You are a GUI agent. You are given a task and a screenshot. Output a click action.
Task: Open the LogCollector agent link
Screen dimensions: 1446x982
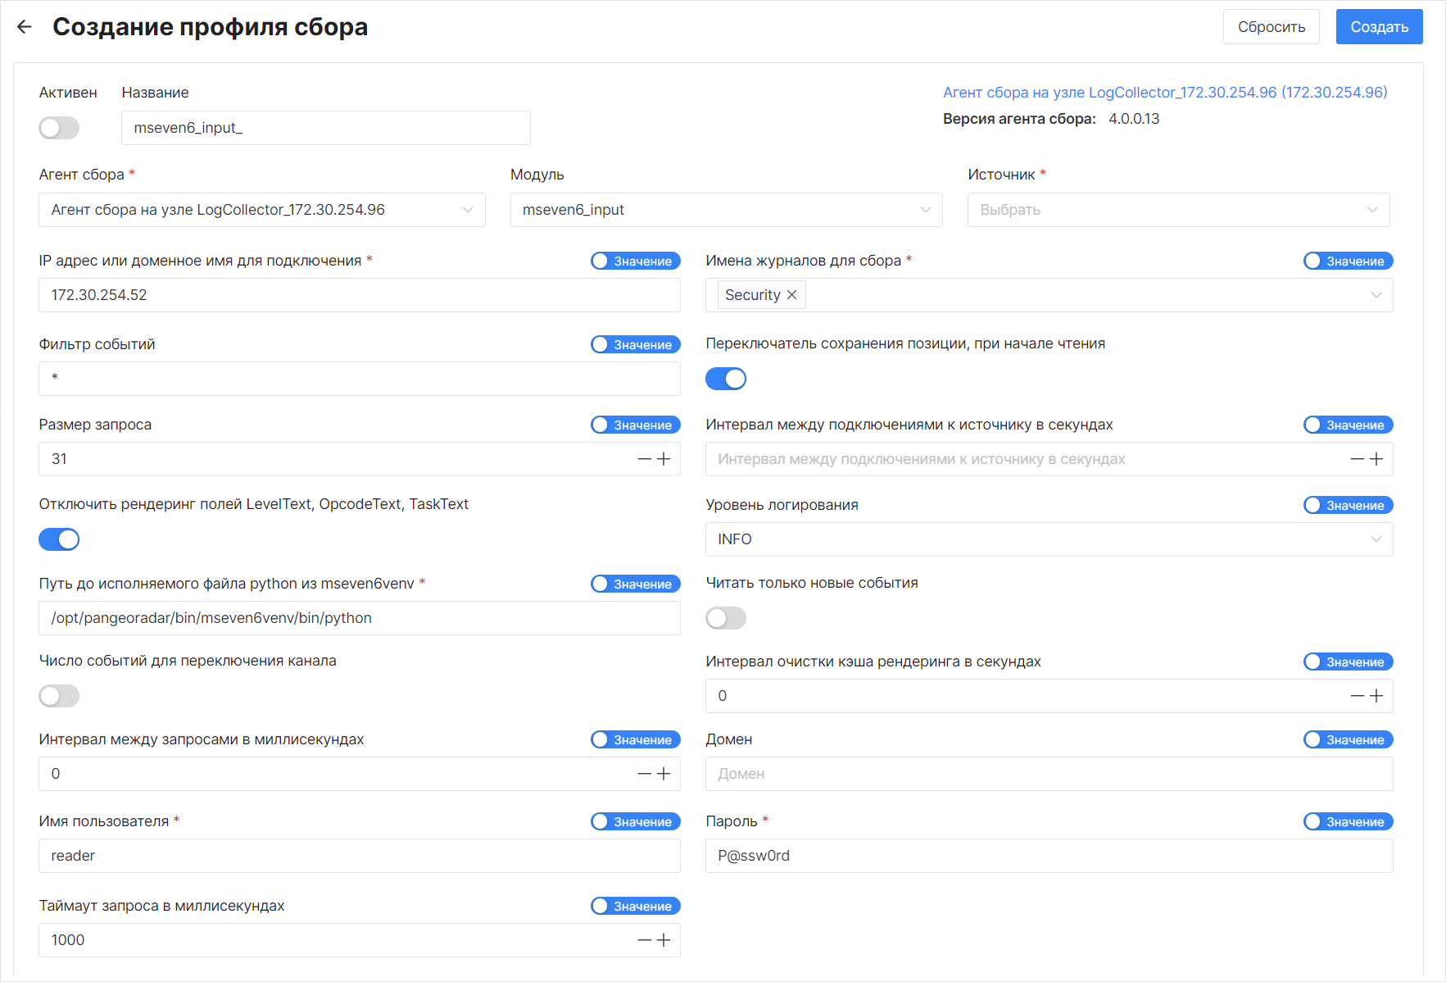coord(1164,93)
